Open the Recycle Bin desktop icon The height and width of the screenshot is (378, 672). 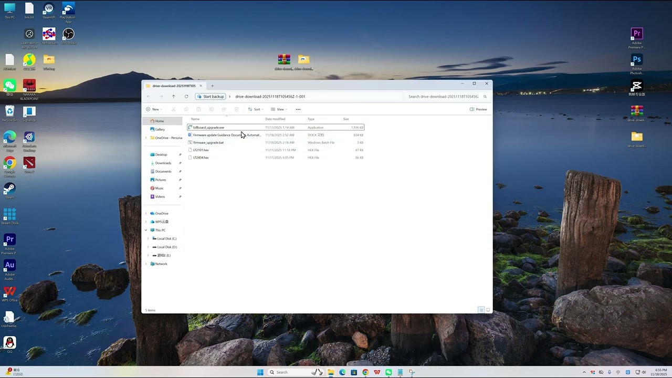click(9, 111)
